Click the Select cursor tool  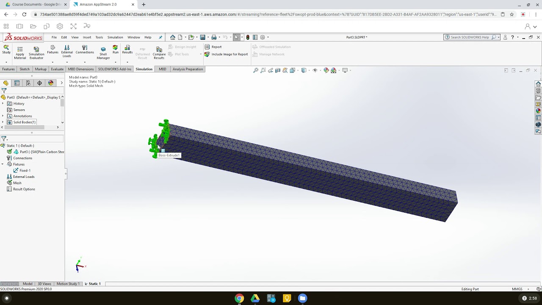click(x=236, y=37)
